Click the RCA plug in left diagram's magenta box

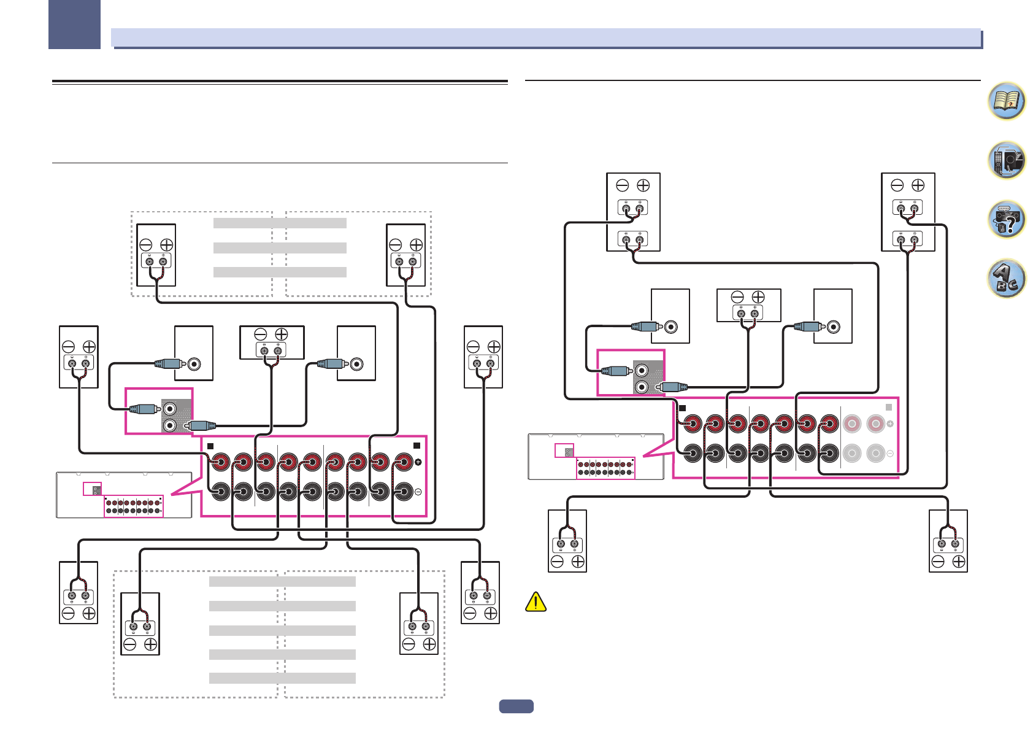[145, 409]
